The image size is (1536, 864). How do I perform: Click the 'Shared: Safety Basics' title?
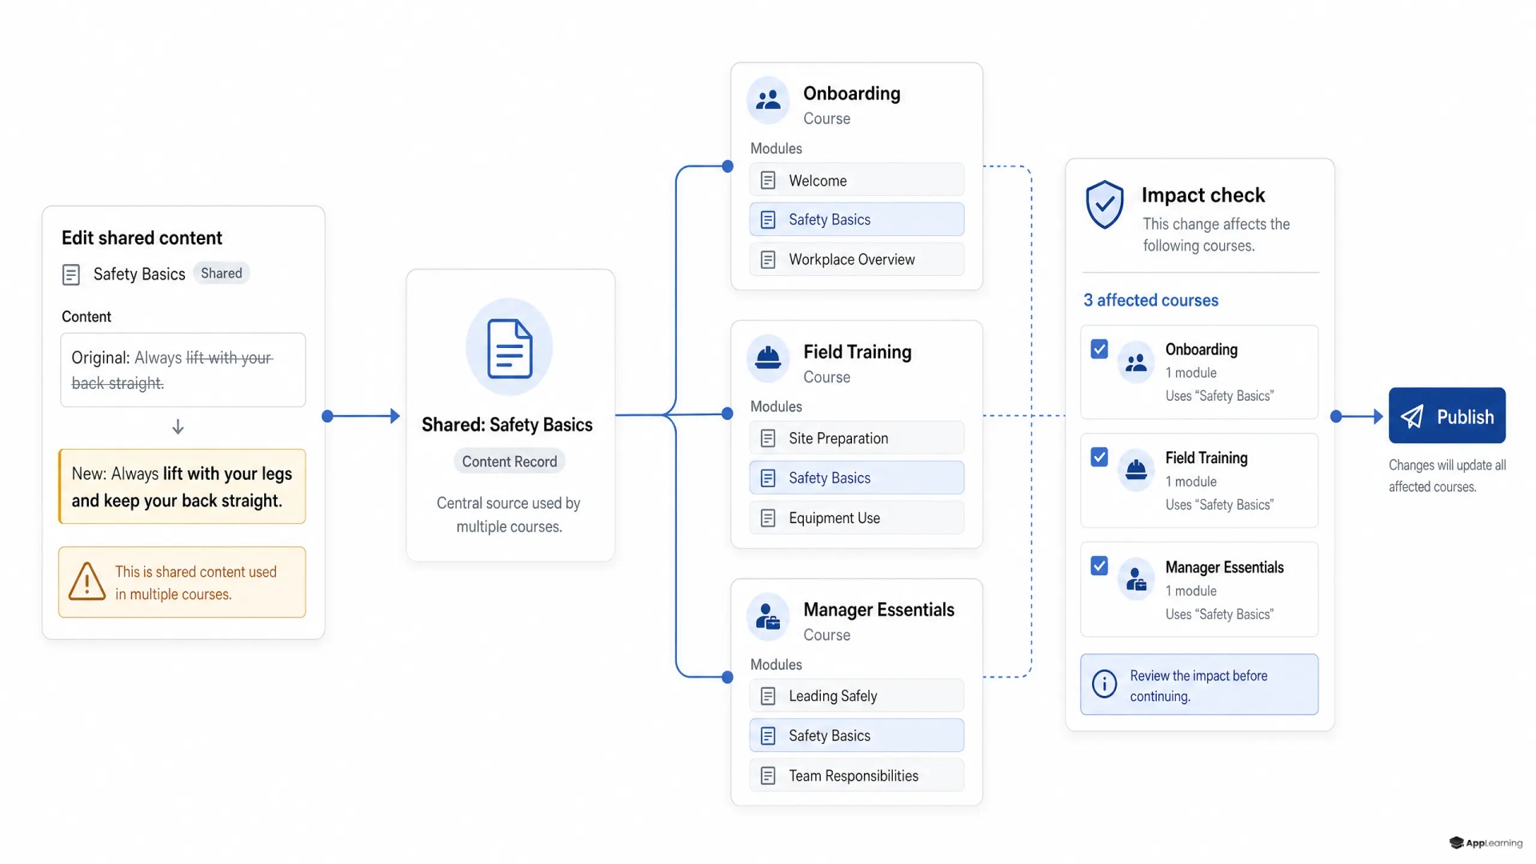[507, 425]
